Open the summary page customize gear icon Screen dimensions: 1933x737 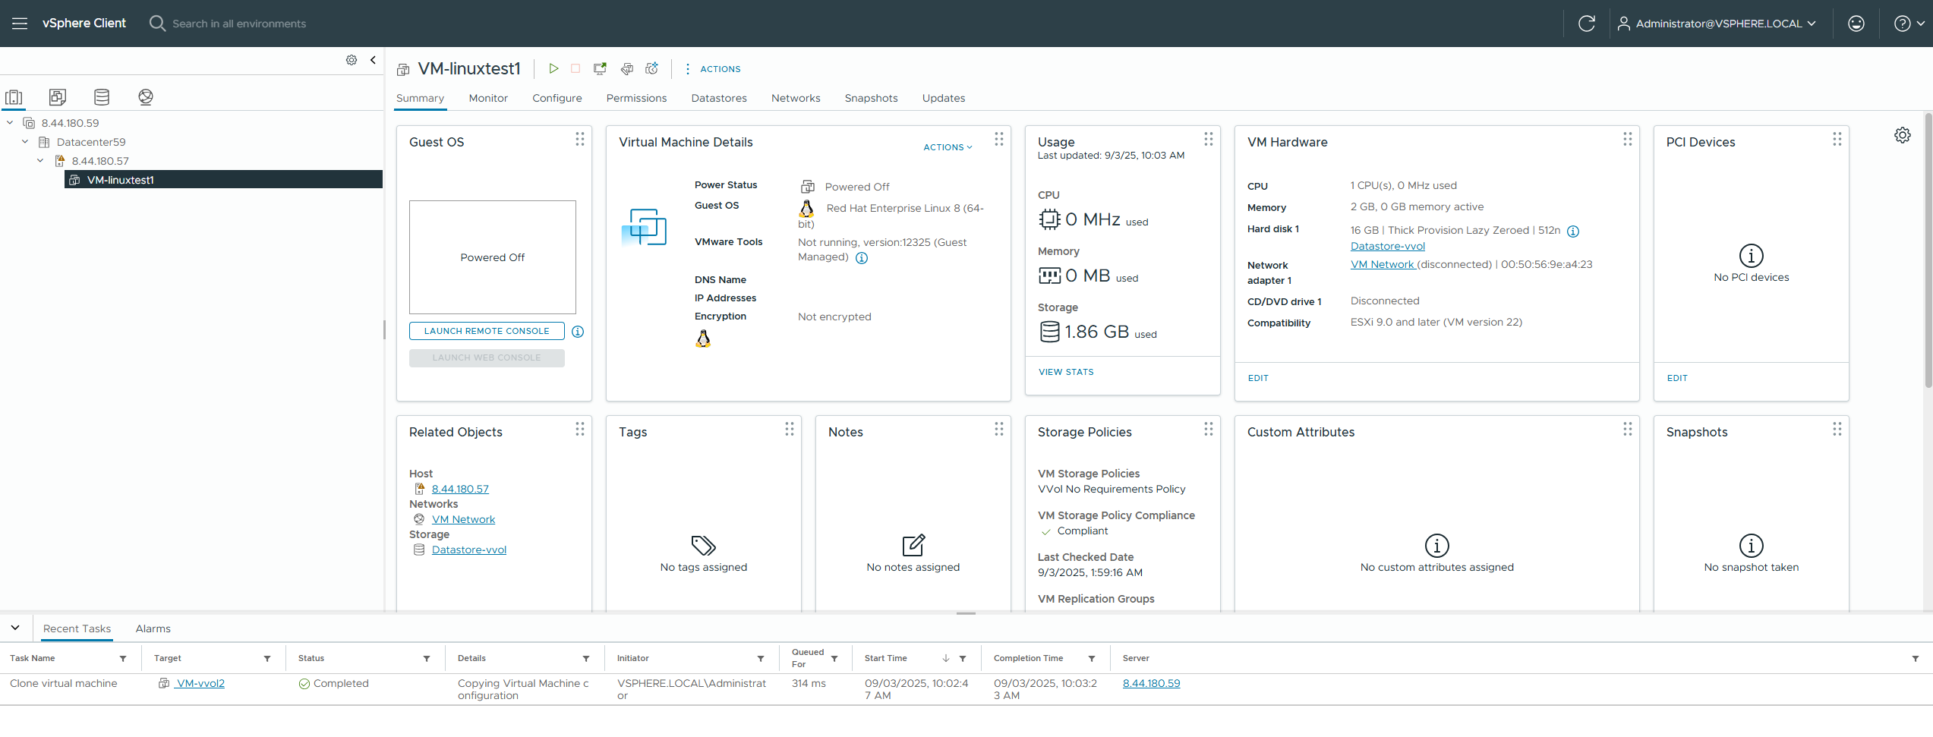(1902, 135)
